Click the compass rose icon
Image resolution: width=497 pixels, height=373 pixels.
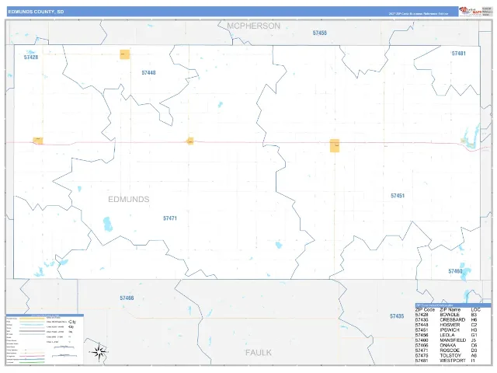pos(99,352)
